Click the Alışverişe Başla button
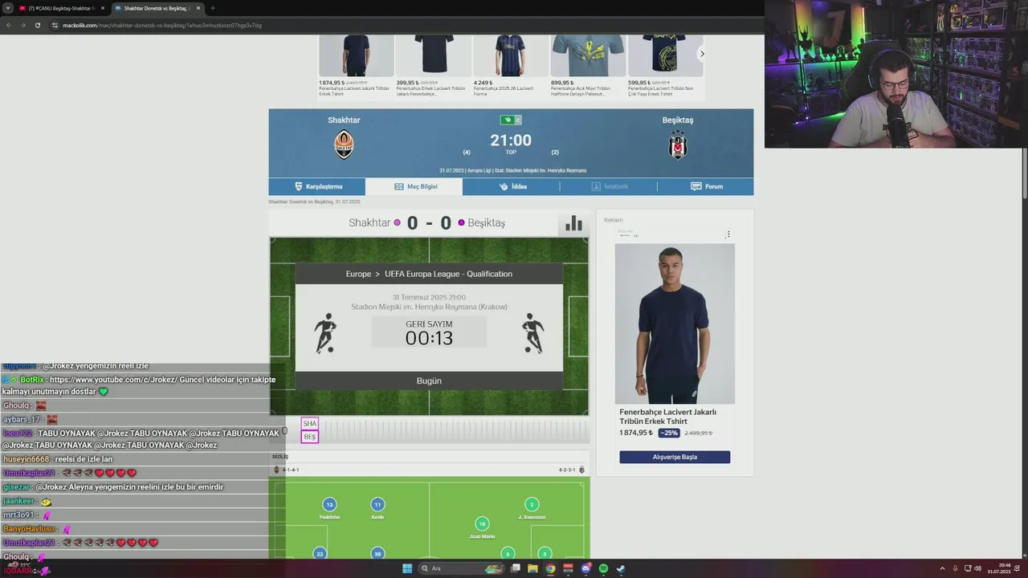 click(675, 457)
